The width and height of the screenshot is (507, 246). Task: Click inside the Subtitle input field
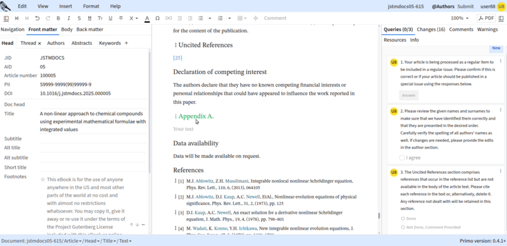(x=93, y=138)
